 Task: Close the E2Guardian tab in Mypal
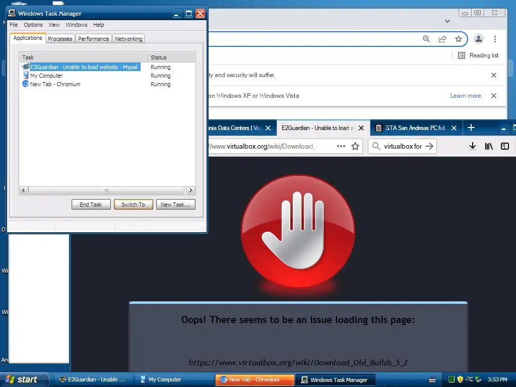click(x=361, y=128)
